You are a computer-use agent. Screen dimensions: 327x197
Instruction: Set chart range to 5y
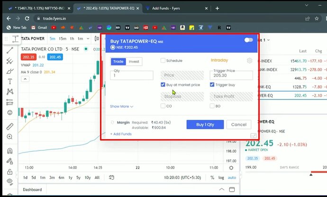coord(78,178)
